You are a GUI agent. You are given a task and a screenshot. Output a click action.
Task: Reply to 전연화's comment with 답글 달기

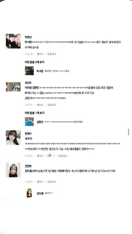coord(52,182)
